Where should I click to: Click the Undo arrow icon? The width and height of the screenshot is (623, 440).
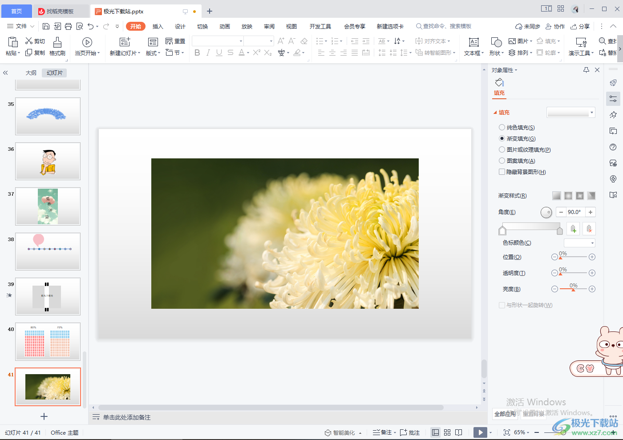pos(91,26)
